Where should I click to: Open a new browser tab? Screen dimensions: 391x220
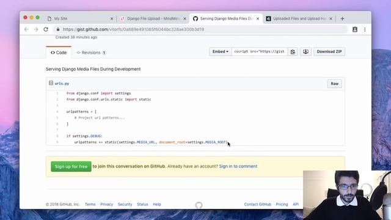(342, 18)
